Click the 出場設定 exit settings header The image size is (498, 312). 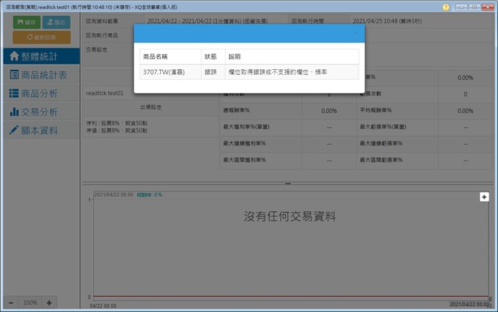point(150,107)
